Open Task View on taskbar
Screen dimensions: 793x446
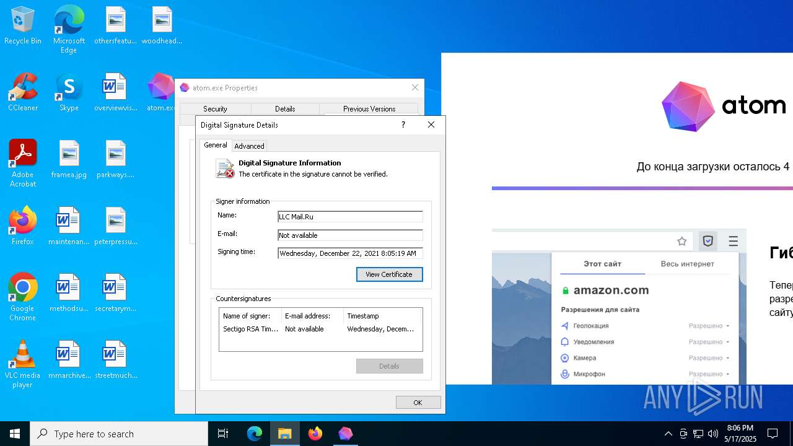pyautogui.click(x=223, y=434)
